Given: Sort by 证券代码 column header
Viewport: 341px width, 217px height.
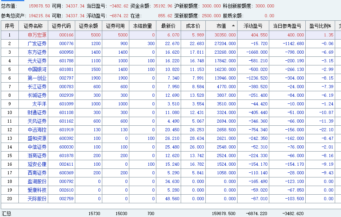Looking at the screenshot, I should click(61, 26).
